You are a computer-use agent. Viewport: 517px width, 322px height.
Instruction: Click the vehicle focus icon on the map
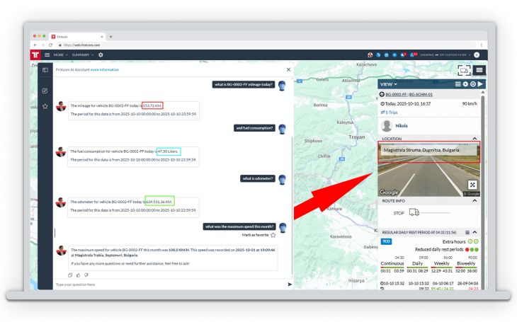pyautogui.click(x=464, y=69)
